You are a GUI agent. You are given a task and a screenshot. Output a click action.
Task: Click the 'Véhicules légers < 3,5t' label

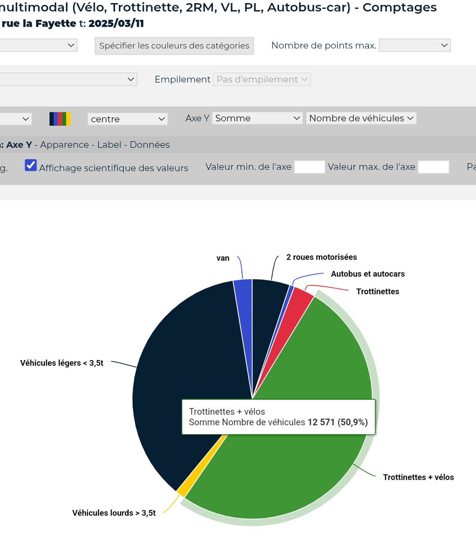[62, 363]
